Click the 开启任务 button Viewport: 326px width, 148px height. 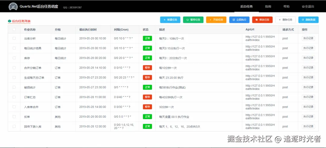(216, 20)
